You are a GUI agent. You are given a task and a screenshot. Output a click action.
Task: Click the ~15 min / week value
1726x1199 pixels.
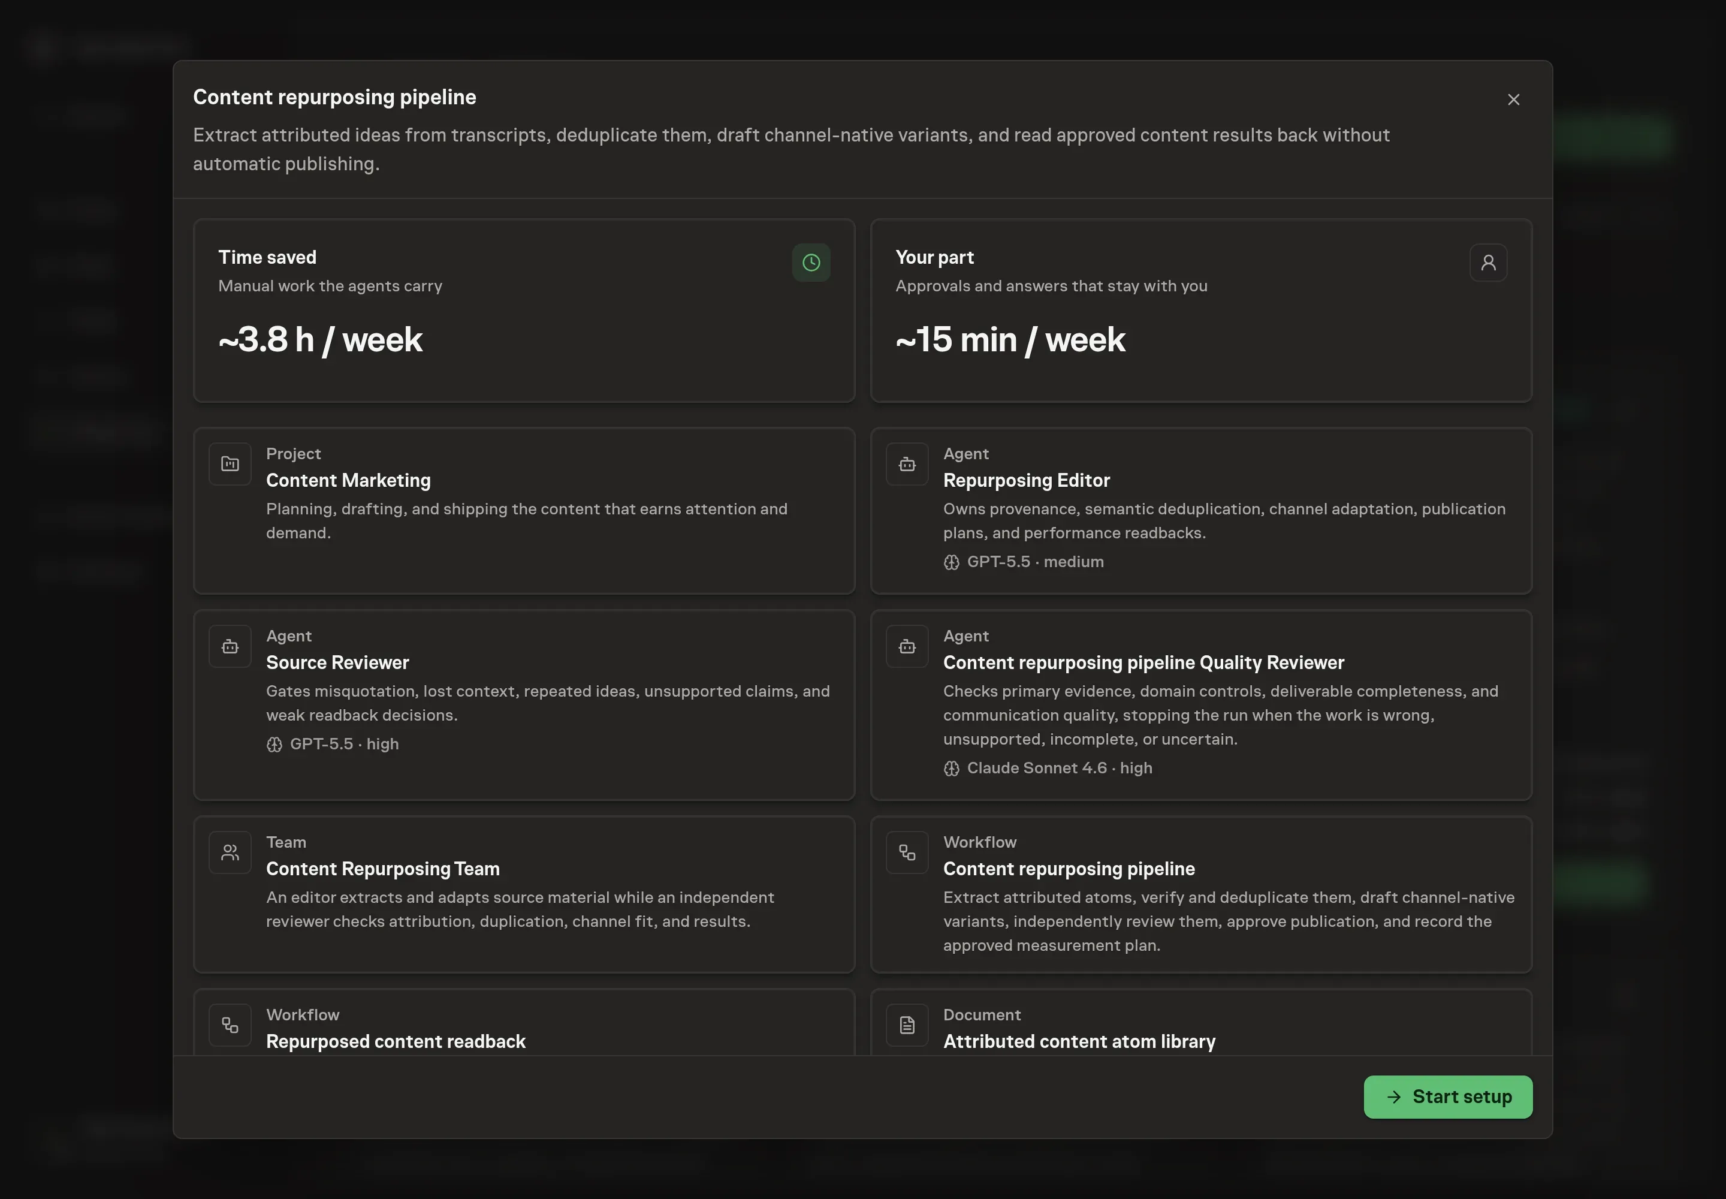tap(1010, 339)
